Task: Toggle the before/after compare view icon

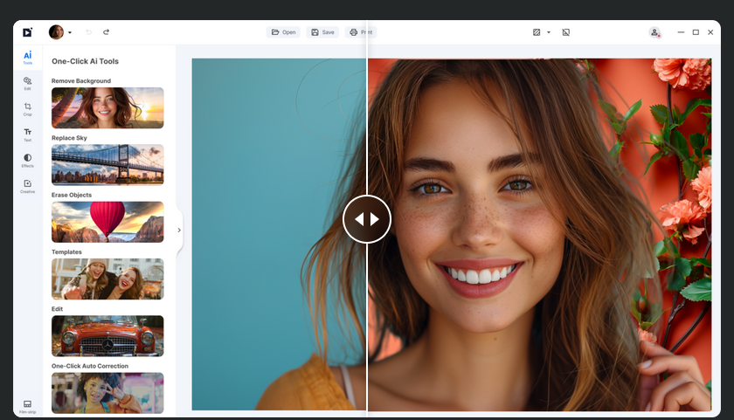Action: click(x=537, y=32)
